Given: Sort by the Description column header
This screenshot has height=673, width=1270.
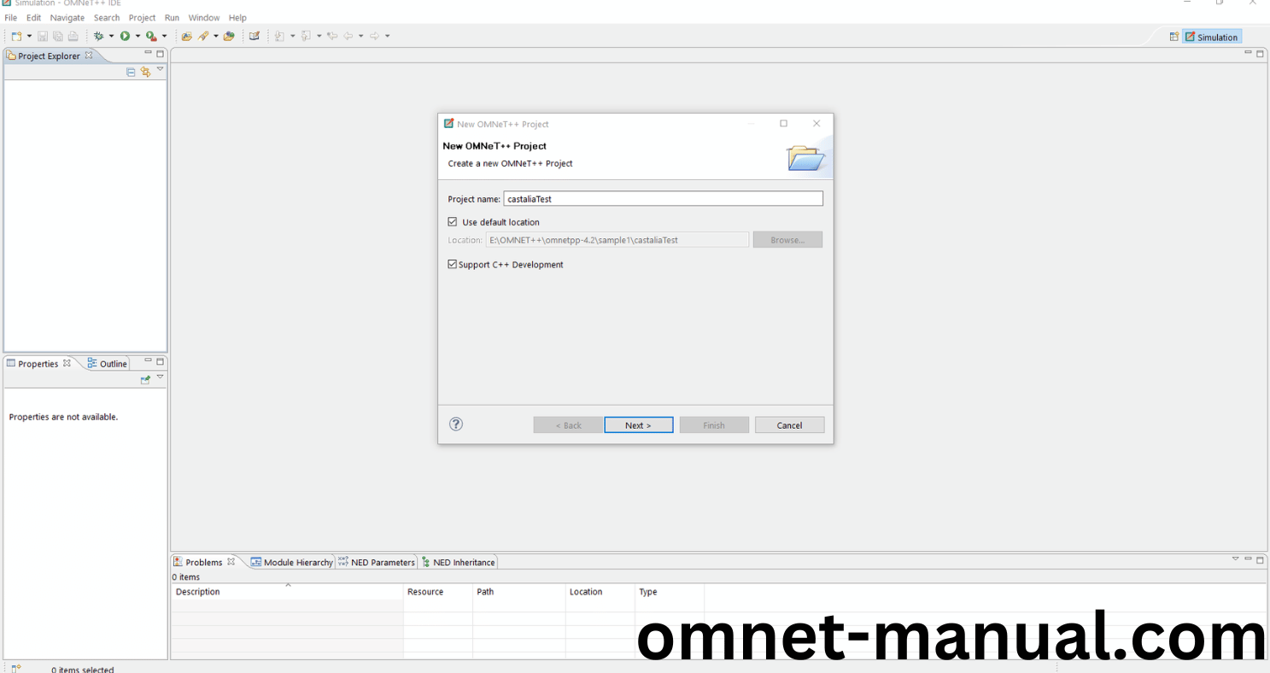Looking at the screenshot, I should [287, 592].
